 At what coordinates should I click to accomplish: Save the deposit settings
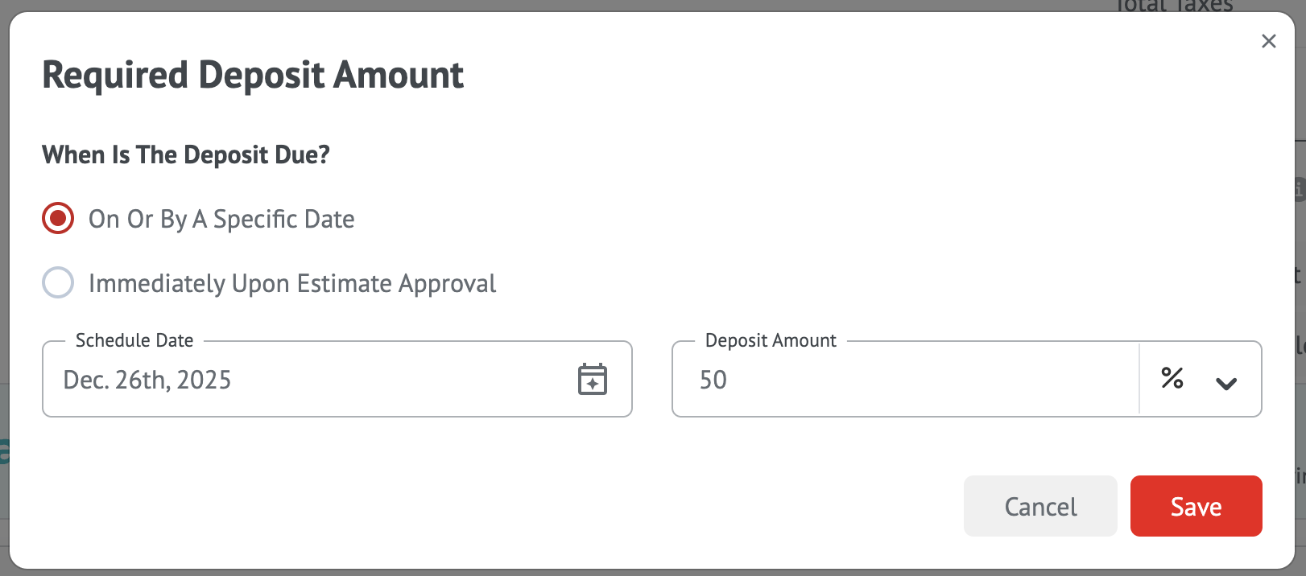point(1196,506)
